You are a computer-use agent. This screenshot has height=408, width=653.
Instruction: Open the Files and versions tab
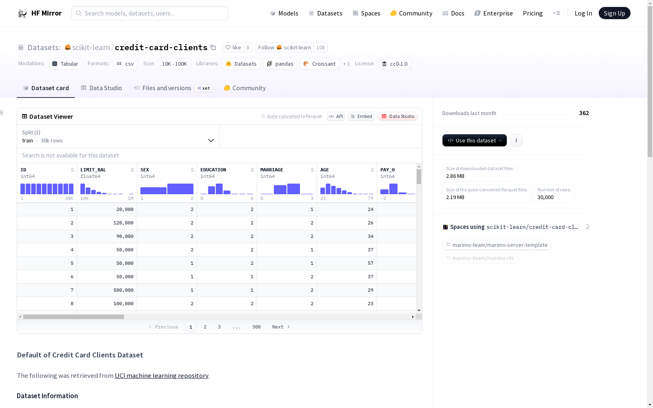click(173, 88)
